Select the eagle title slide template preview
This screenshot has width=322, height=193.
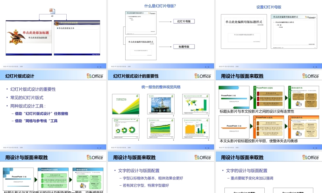29,38
